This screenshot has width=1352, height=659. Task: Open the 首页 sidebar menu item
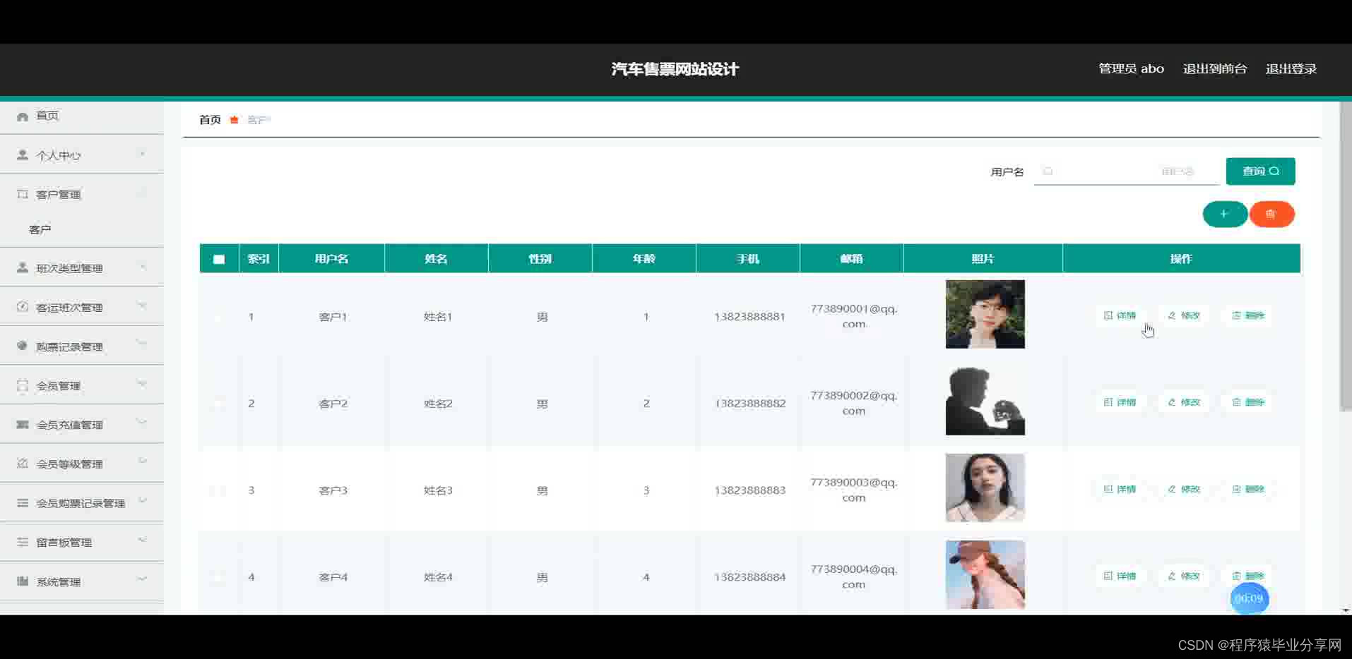[x=82, y=116]
